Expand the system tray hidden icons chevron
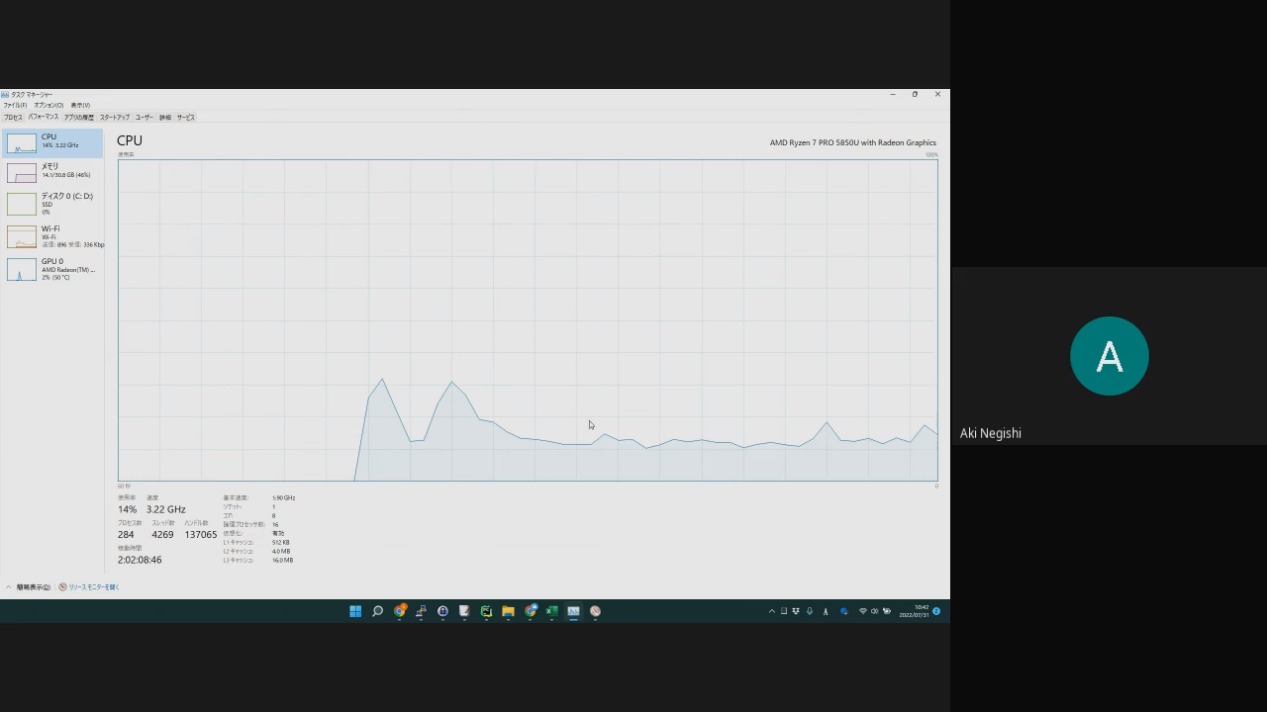Image resolution: width=1267 pixels, height=712 pixels. pos(772,611)
